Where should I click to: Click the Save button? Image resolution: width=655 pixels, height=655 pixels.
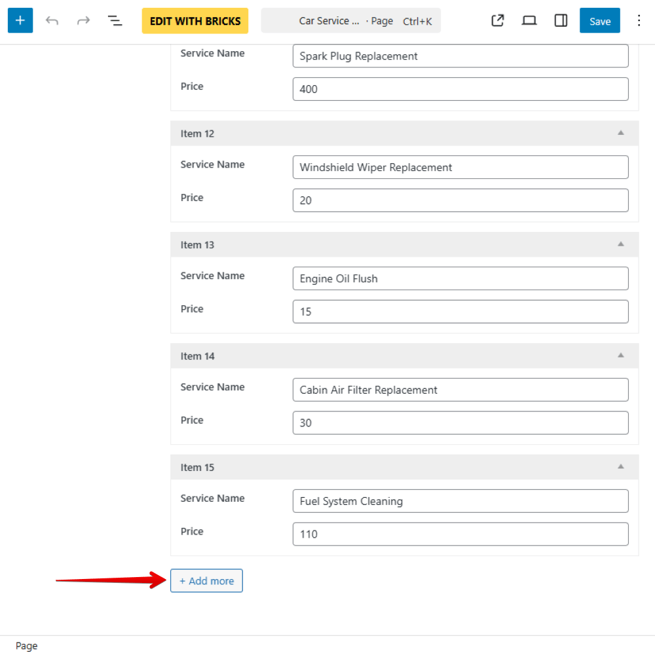tap(599, 20)
